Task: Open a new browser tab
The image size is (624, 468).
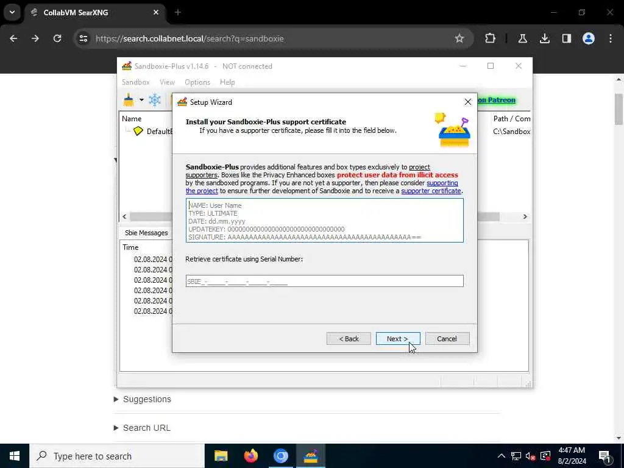Action: 178,12
